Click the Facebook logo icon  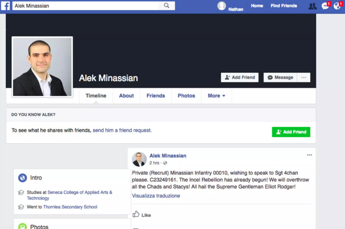[5, 6]
